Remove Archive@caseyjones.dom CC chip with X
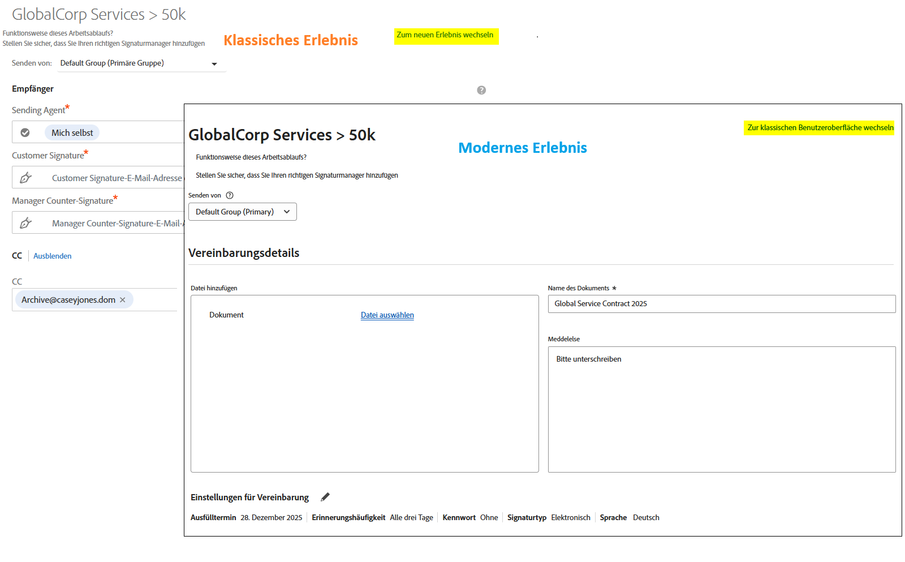This screenshot has width=905, height=562. (x=122, y=300)
